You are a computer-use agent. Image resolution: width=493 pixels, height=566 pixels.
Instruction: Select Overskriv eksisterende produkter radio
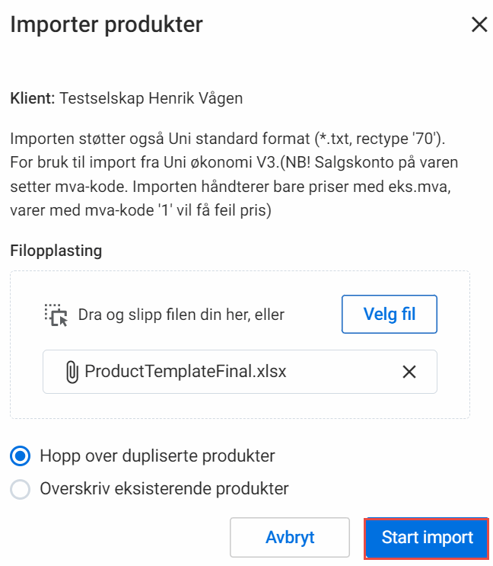tap(21, 489)
